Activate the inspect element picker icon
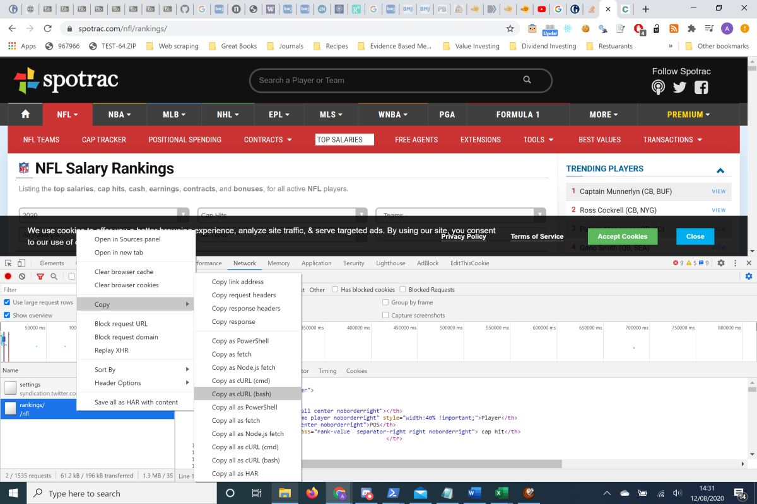This screenshot has height=504, width=757. click(8, 263)
